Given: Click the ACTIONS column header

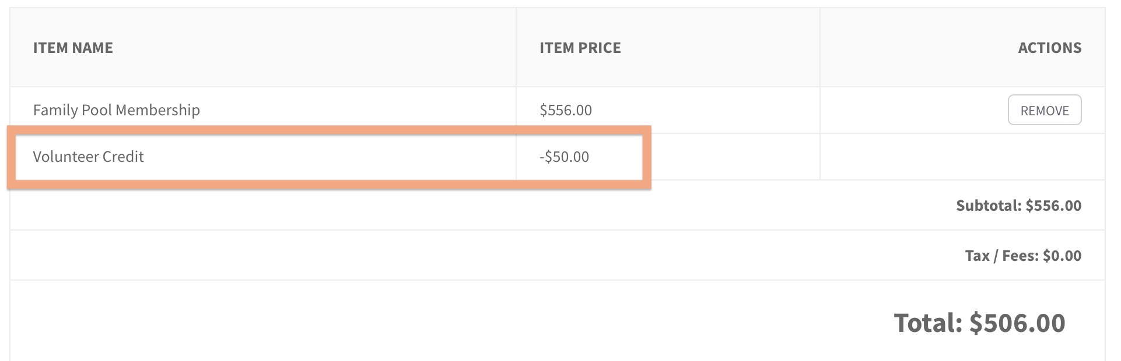Looking at the screenshot, I should [1049, 48].
